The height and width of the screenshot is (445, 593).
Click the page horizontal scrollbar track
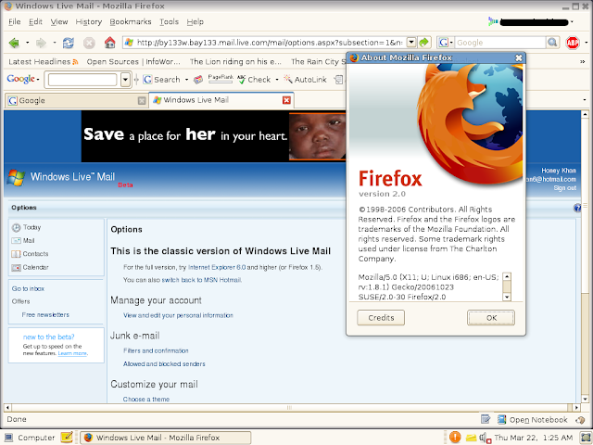tap(289, 408)
